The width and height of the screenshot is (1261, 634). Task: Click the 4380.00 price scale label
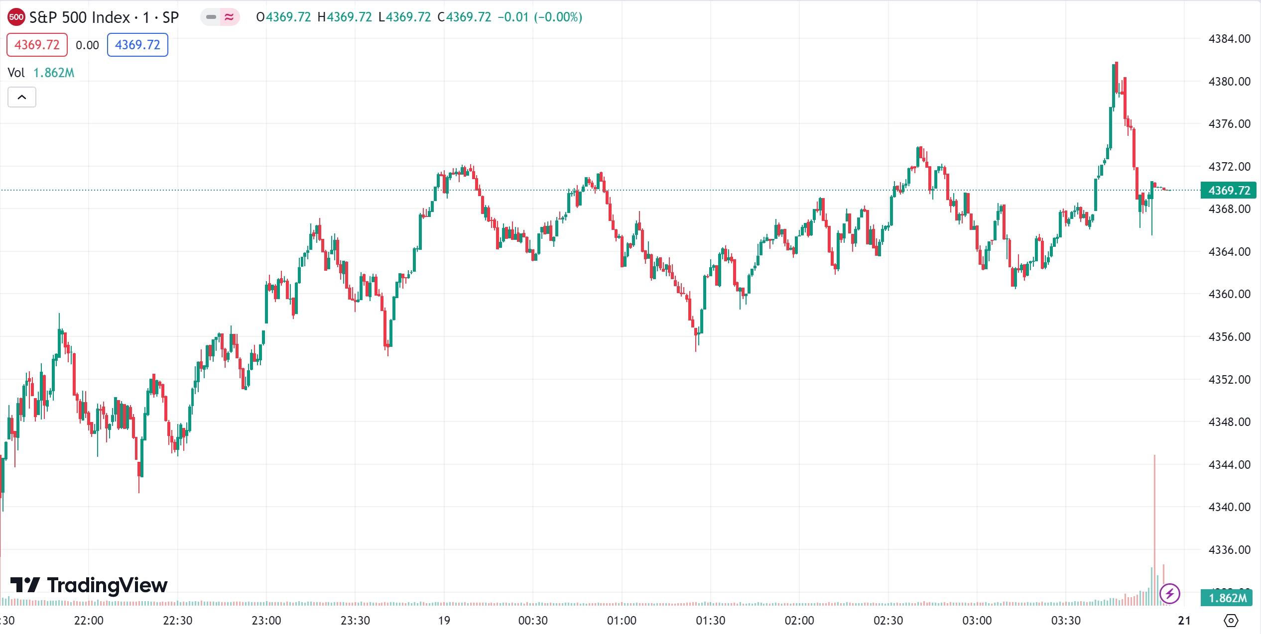1229,81
